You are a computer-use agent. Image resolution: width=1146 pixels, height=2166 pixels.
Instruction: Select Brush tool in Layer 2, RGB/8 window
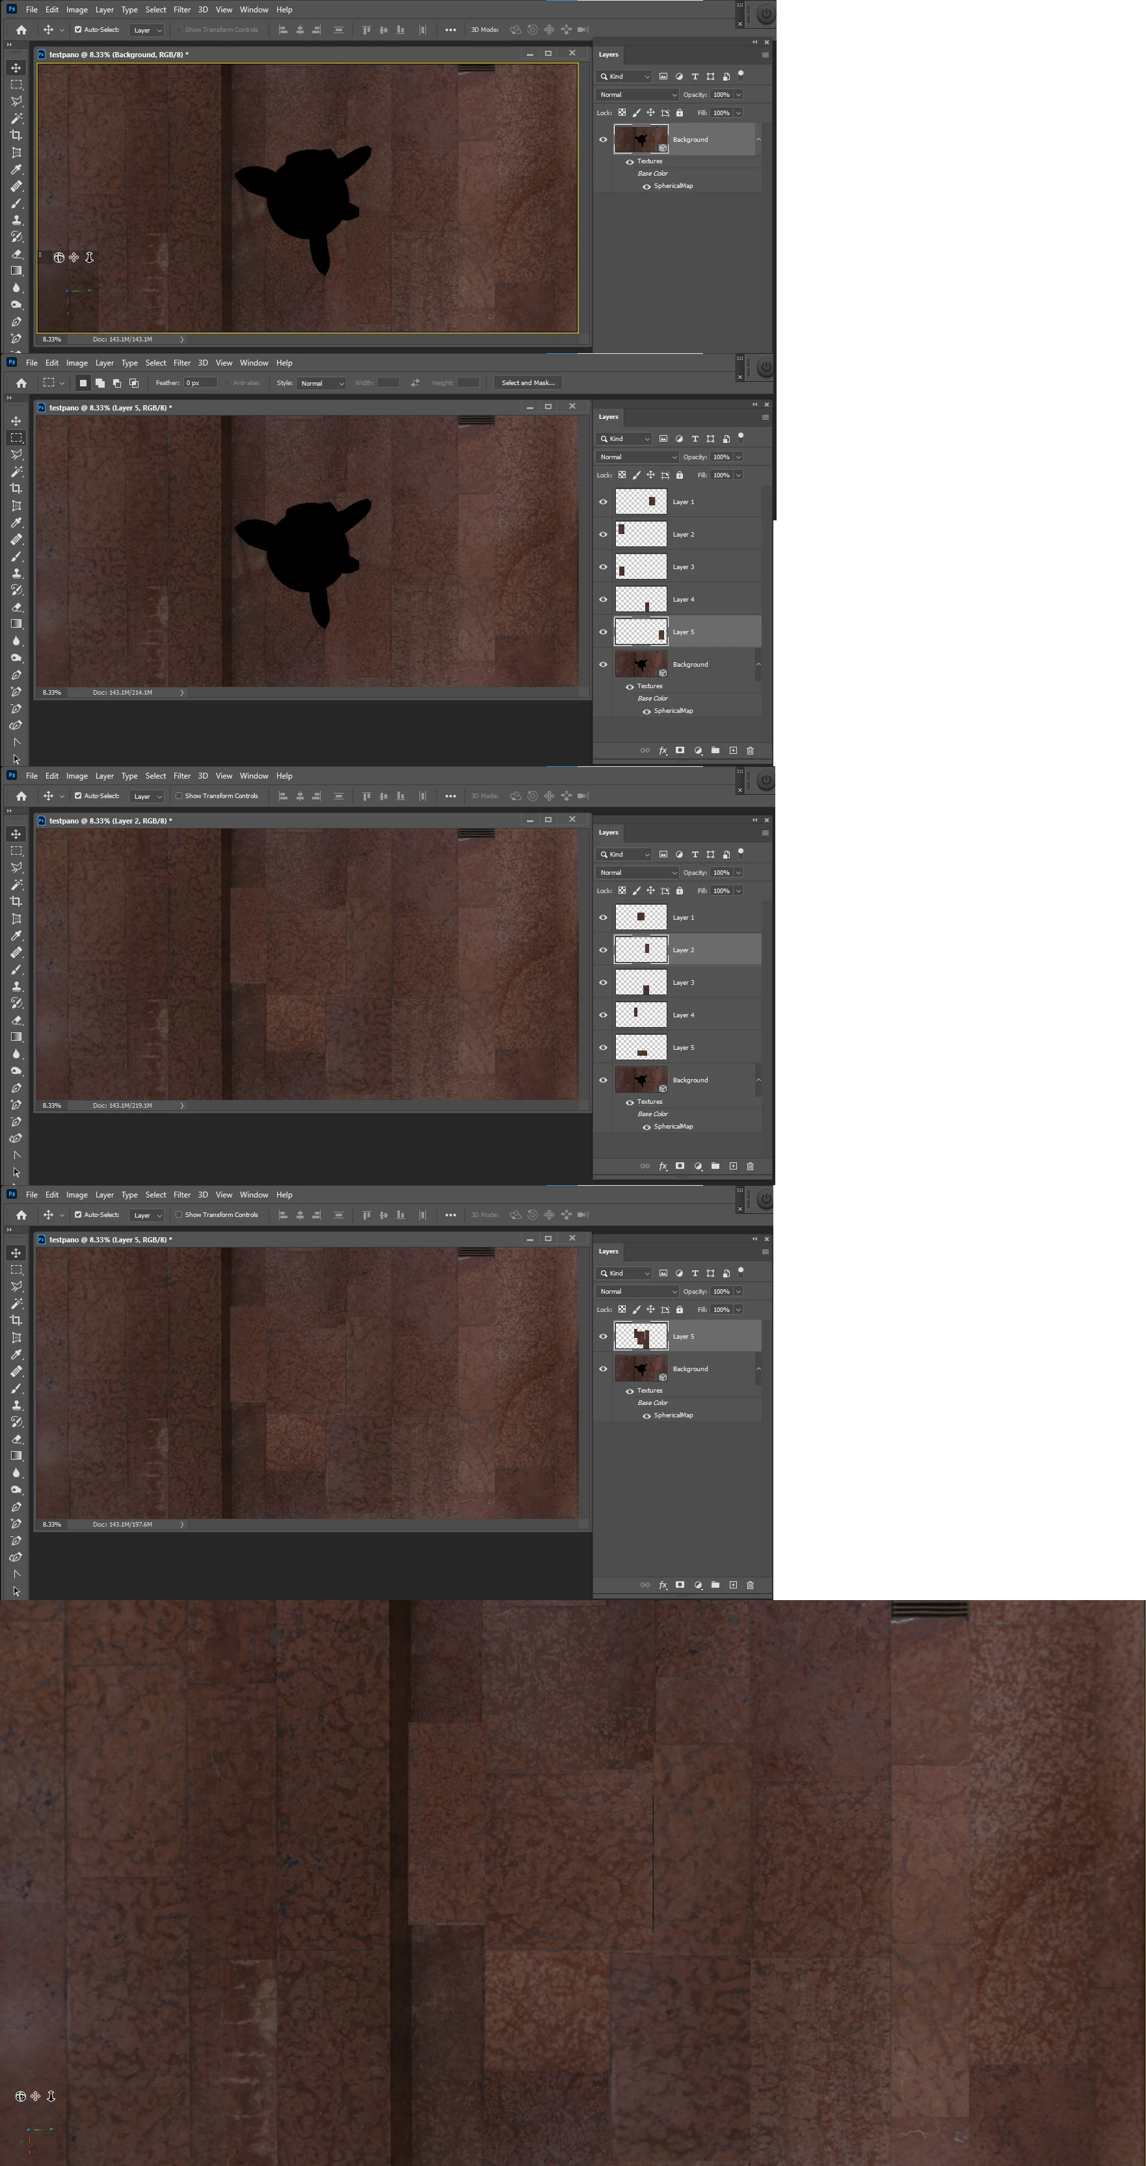click(x=16, y=969)
